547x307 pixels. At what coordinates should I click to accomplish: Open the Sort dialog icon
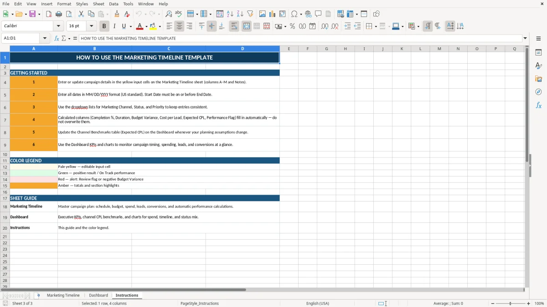tap(220, 14)
